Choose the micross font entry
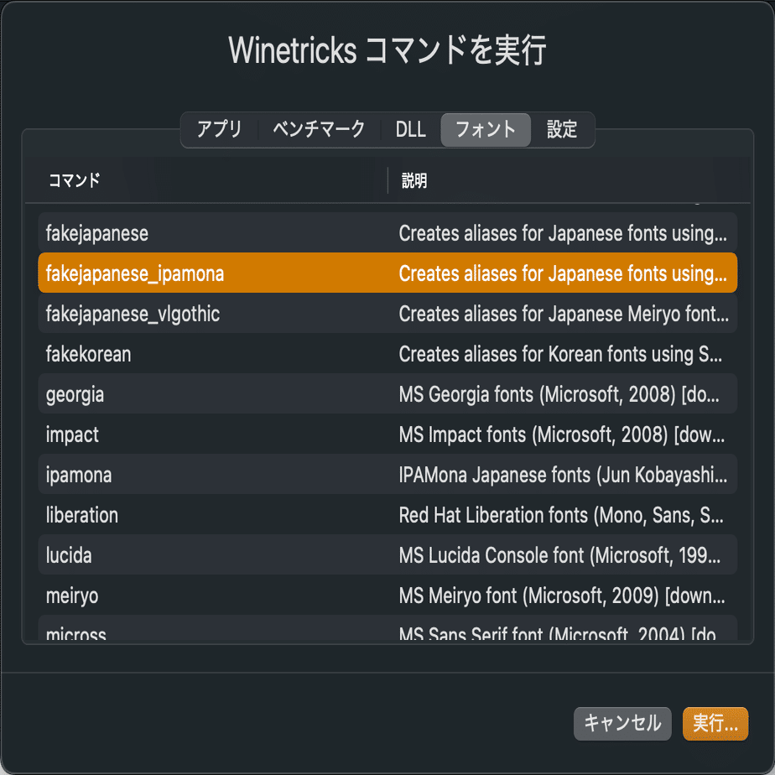This screenshot has height=775, width=775. (x=387, y=632)
